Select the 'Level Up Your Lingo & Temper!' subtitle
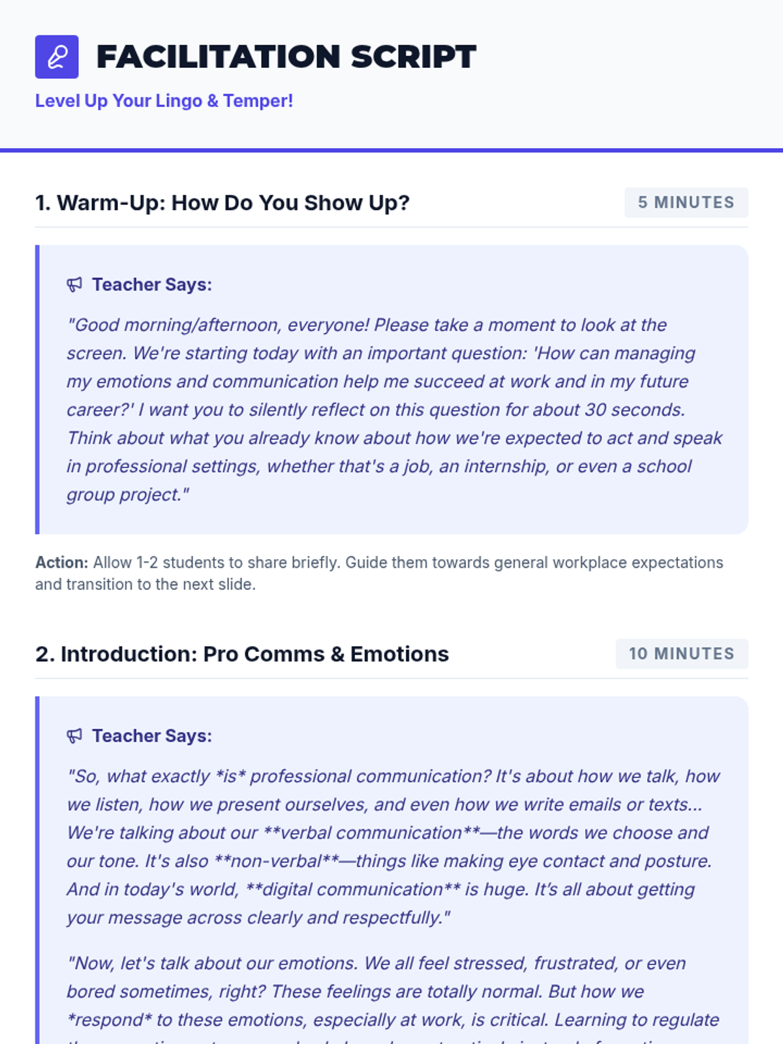 (164, 101)
